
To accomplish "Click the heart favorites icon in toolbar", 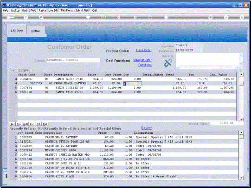I will coord(88,17).
